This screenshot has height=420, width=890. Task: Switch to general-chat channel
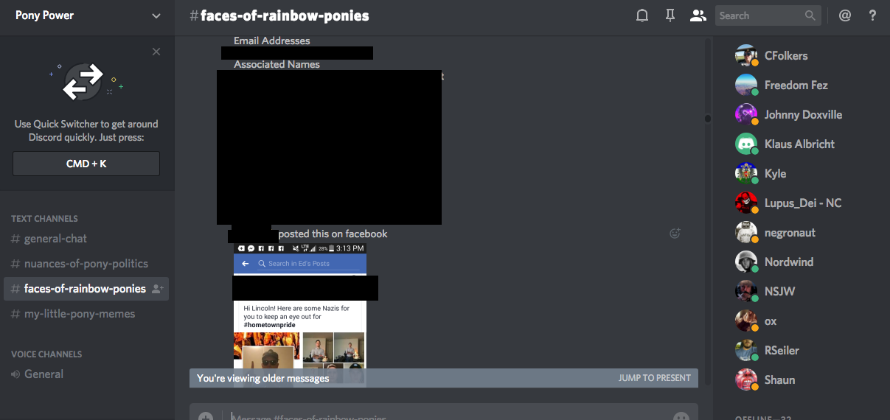point(55,239)
